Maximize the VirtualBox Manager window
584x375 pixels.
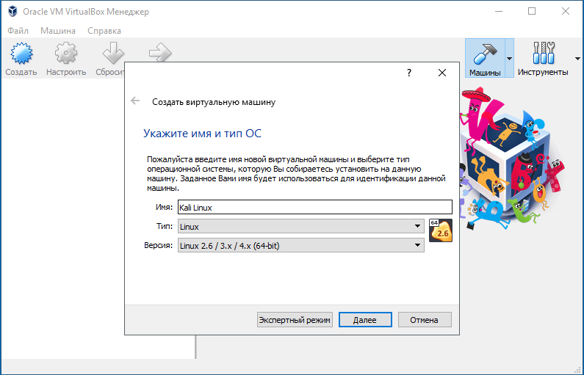pos(532,12)
